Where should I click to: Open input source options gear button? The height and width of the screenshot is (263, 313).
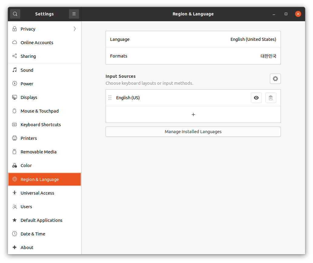(275, 79)
